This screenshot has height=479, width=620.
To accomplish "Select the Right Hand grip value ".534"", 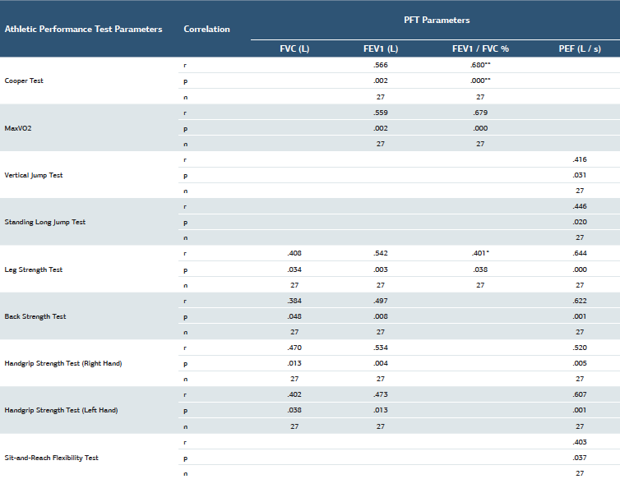I will click(x=381, y=348).
